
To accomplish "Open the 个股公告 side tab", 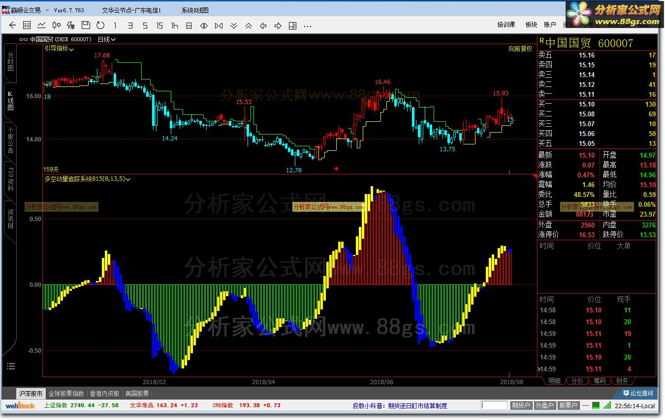I will 10,140.
